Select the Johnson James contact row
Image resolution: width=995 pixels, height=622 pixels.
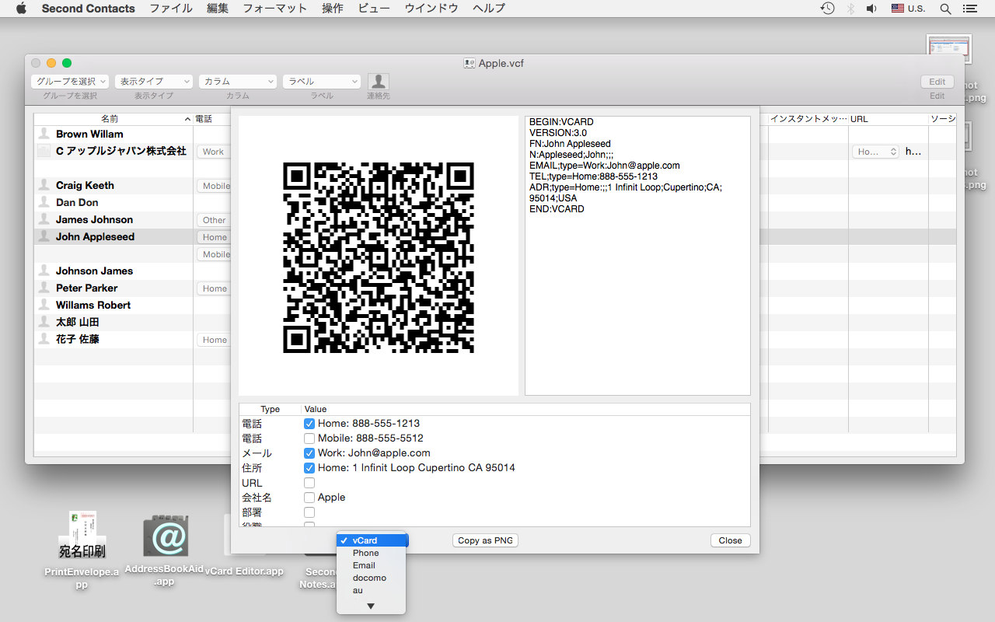click(x=113, y=271)
